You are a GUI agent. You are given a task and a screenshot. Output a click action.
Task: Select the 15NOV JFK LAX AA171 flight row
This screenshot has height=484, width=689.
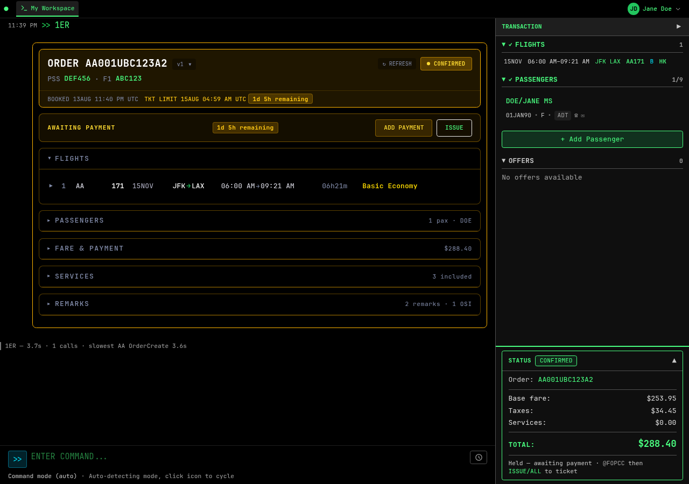point(592,61)
